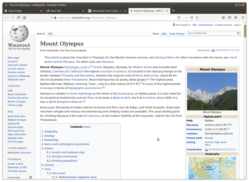Switch to the New Tab tab
This screenshot has height=182, width=249.
(65, 11)
